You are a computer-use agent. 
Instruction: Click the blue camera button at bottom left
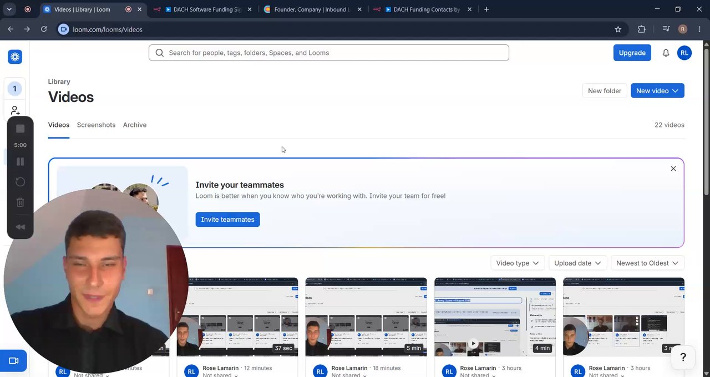(x=13, y=361)
